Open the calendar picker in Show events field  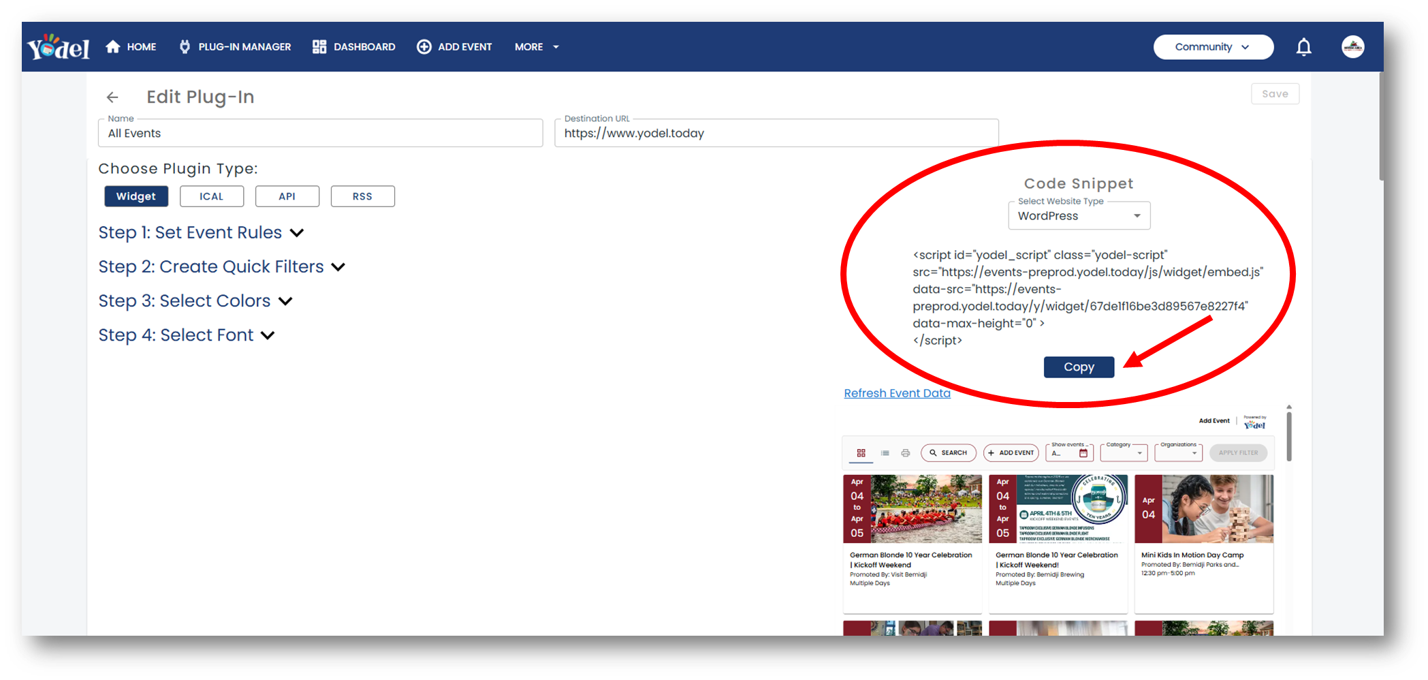[x=1084, y=453]
